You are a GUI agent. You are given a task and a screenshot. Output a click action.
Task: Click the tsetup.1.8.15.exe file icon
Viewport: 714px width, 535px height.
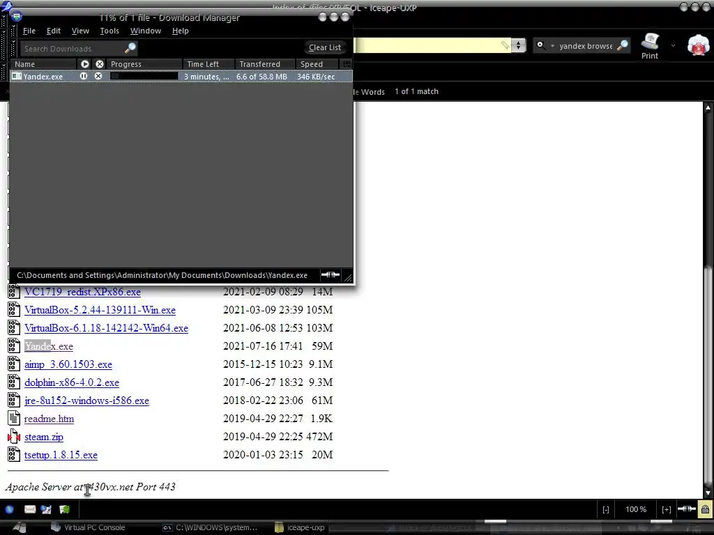14,454
